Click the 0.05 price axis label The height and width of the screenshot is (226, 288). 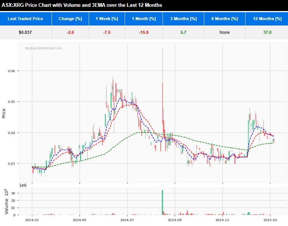(x=11, y=102)
